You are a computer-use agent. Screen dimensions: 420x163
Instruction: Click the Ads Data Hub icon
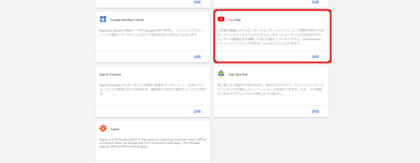[221, 74]
